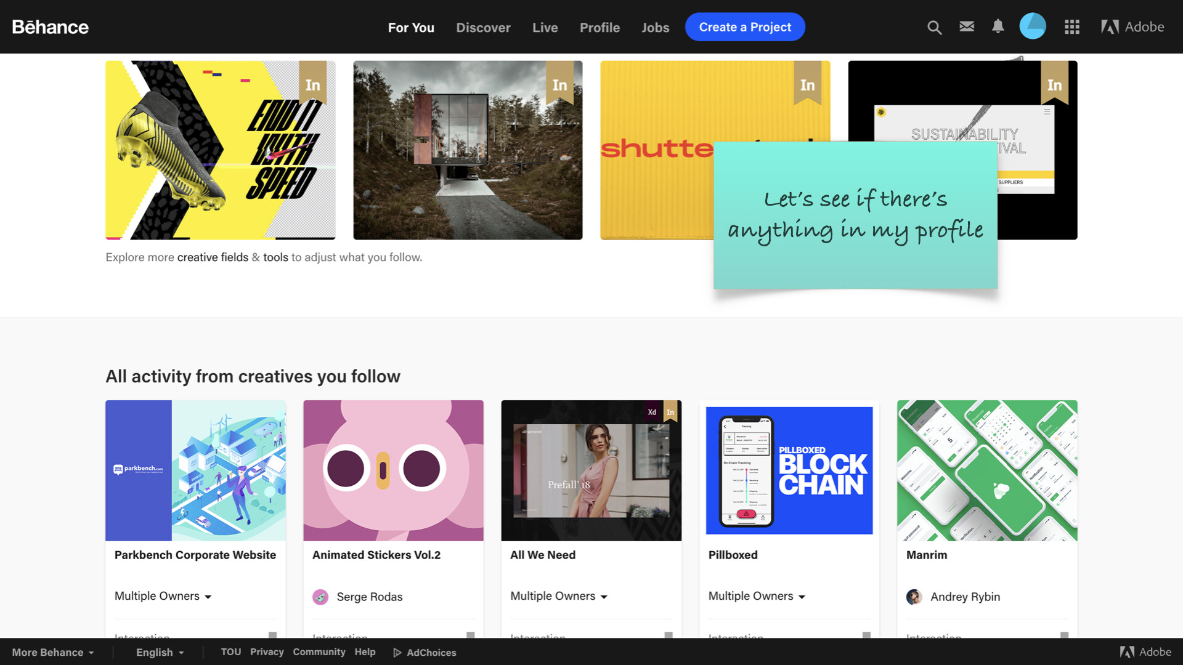Show notifications bell
This screenshot has height=665, width=1183.
pyautogui.click(x=998, y=26)
